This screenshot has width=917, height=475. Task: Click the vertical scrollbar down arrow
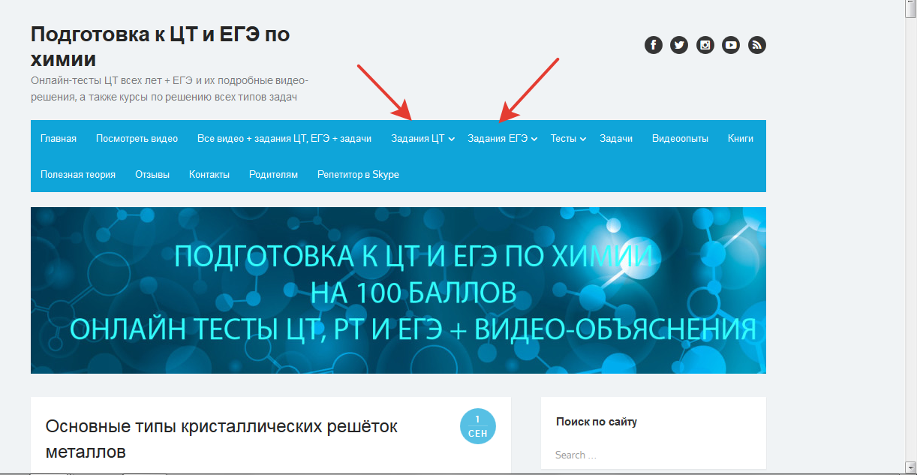pos(910,467)
